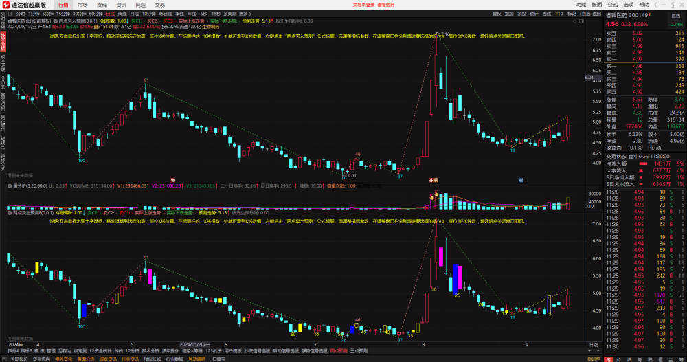
Task: Click the 6.01 price marker on the axis
Action: [589, 78]
